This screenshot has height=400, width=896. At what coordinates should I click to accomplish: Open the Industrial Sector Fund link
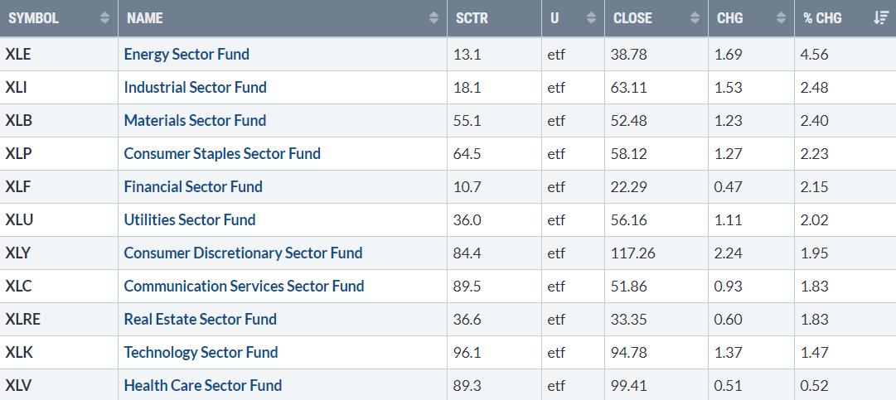(195, 87)
